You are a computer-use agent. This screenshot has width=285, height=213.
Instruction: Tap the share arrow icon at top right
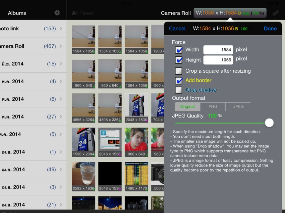click(x=275, y=13)
